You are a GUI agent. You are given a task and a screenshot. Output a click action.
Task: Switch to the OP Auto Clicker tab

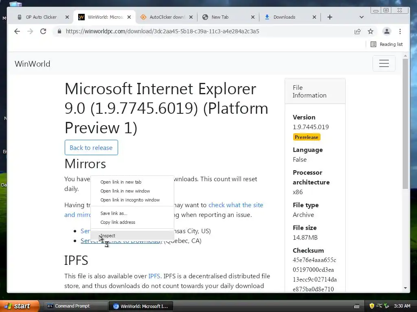[41, 17]
